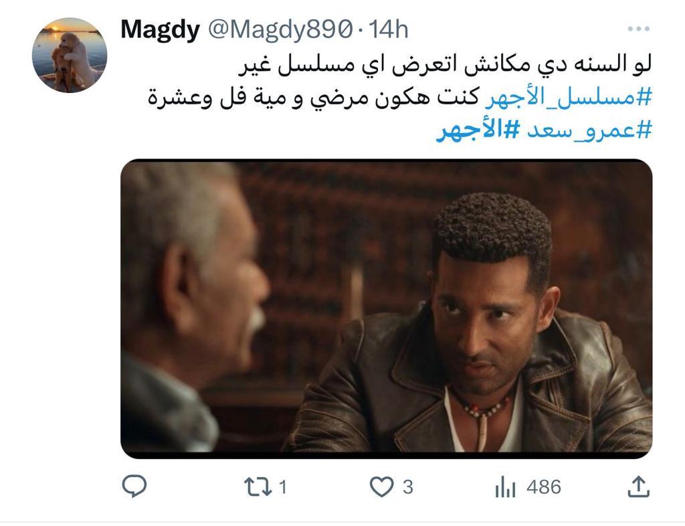Viewport: 685px width, 526px height.
Task: Click the gray-haired man in image
Action: pyautogui.click(x=192, y=306)
